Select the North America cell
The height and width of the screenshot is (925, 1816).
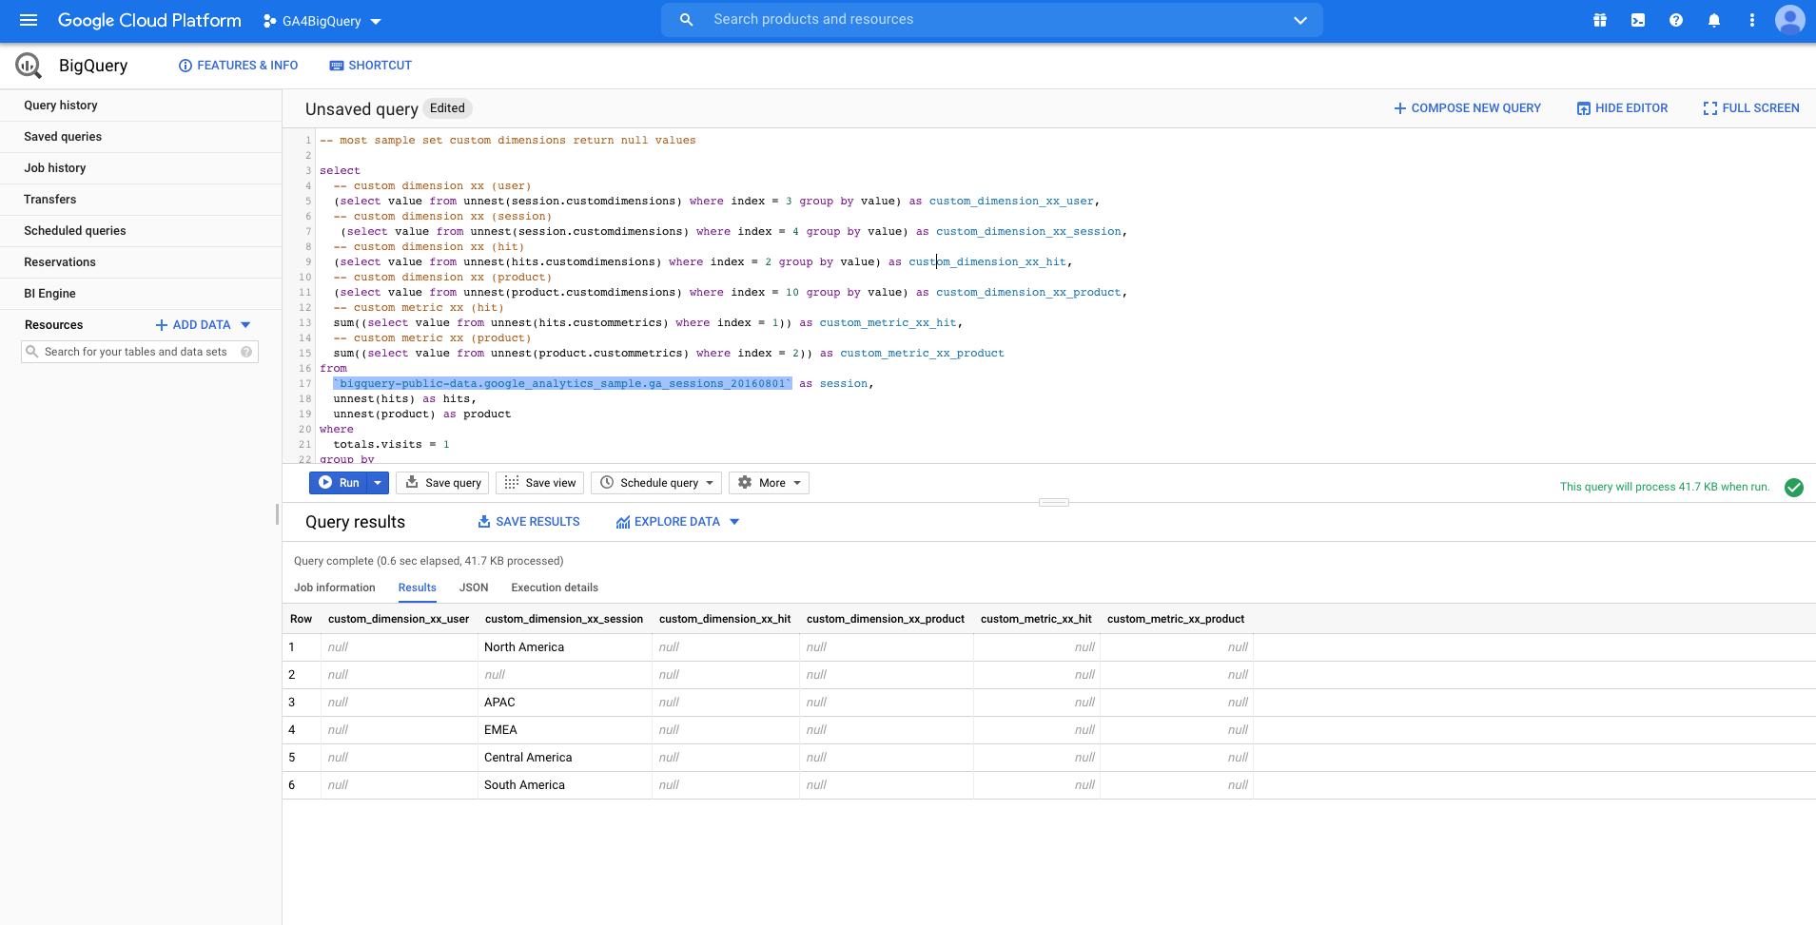click(x=564, y=647)
